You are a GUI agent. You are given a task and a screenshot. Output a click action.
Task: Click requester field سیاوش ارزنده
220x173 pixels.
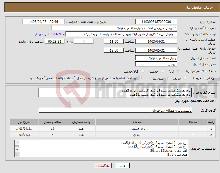pos(121,34)
